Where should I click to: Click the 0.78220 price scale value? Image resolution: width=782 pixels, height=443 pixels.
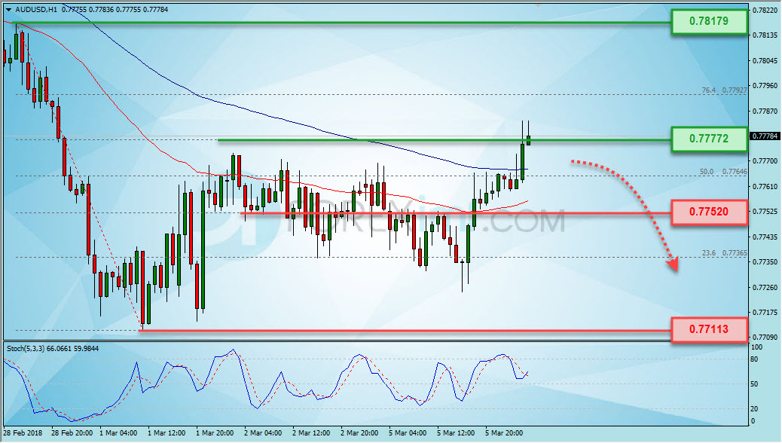(765, 10)
